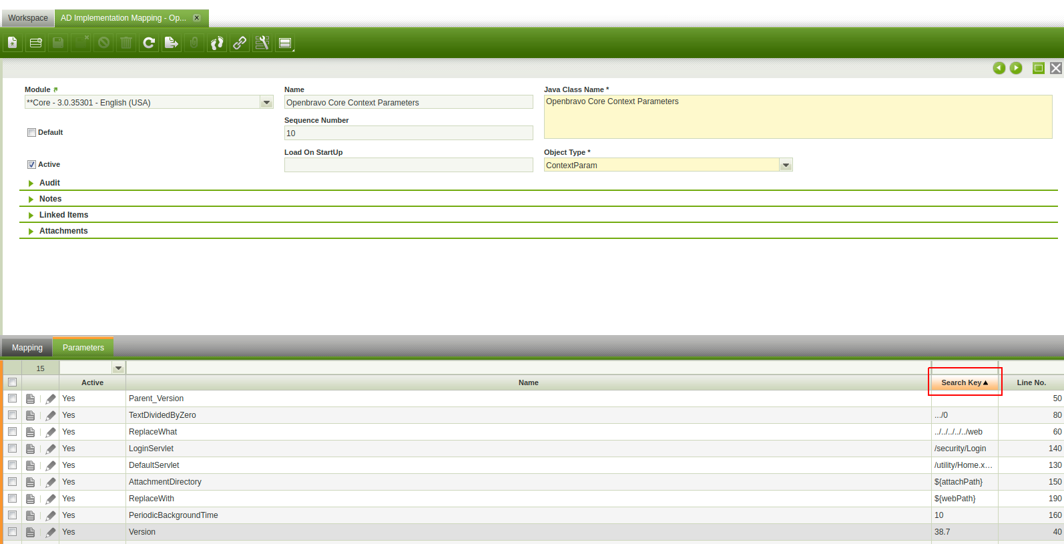Click the paperclip attachment toolbar icon
The height and width of the screenshot is (544, 1064).
pos(194,43)
